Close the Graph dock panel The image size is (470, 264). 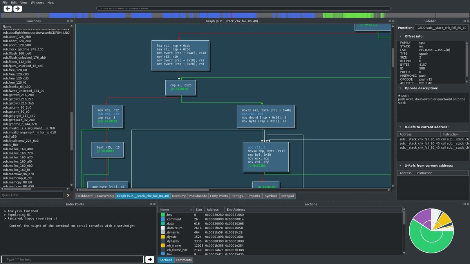tap(394, 21)
